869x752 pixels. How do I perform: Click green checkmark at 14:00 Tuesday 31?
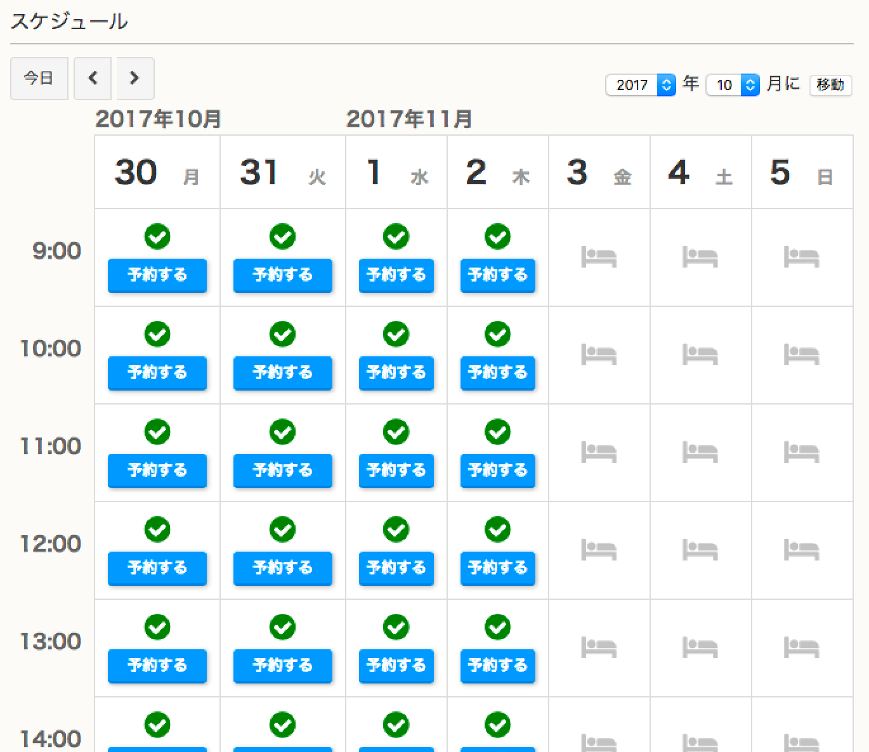(283, 725)
